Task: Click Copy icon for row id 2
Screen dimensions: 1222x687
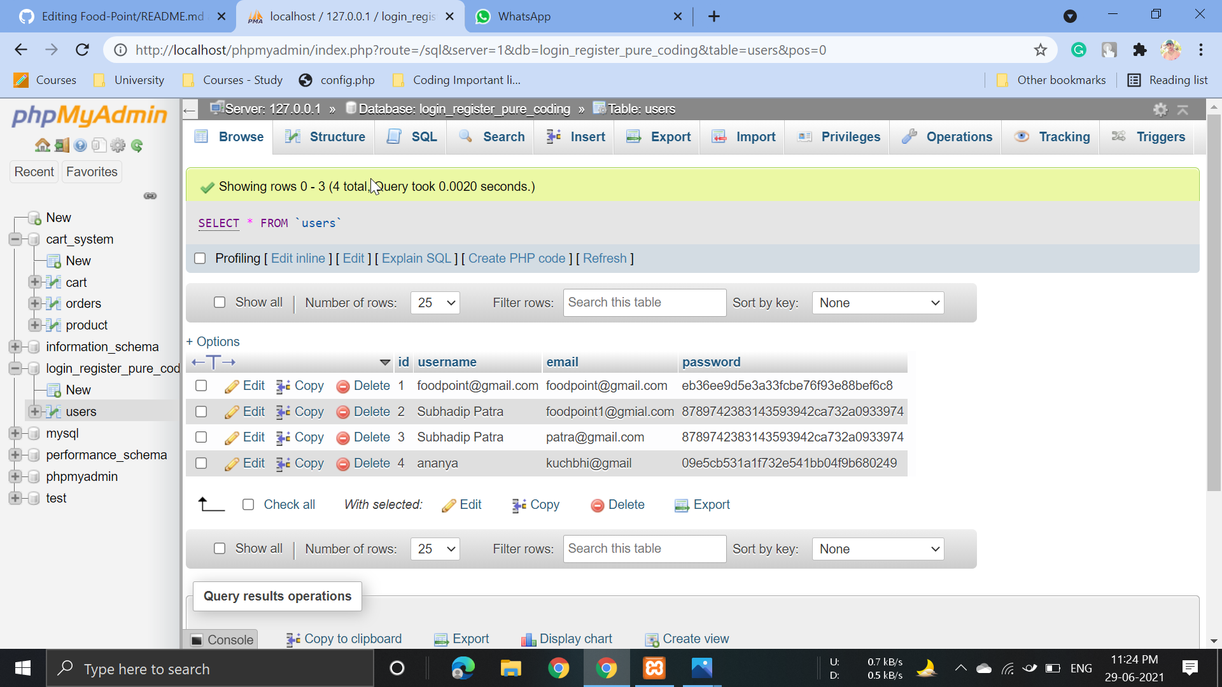Action: (283, 412)
